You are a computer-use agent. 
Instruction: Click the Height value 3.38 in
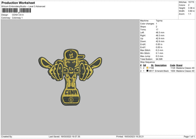[x=191, y=8]
